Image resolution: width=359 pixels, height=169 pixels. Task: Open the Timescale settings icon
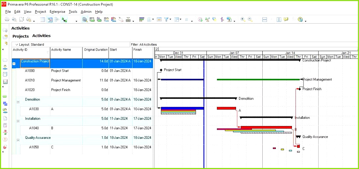click(159, 19)
